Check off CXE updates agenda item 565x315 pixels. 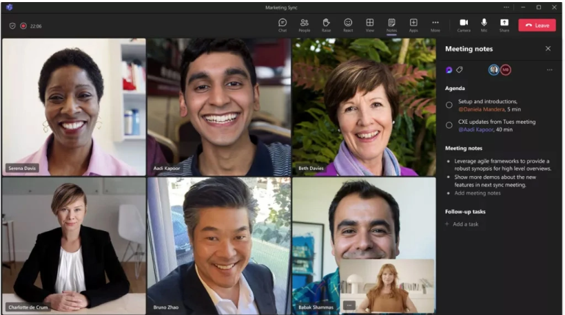[449, 125]
